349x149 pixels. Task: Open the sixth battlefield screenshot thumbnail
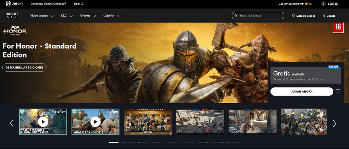[304, 122]
